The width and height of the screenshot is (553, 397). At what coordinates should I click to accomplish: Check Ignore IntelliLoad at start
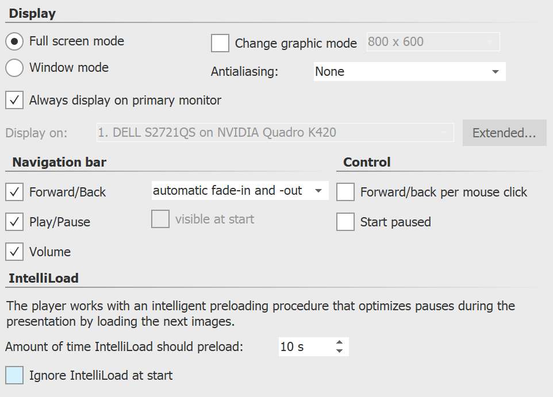click(14, 375)
